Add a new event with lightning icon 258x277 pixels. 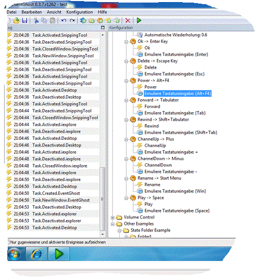(x=108, y=21)
